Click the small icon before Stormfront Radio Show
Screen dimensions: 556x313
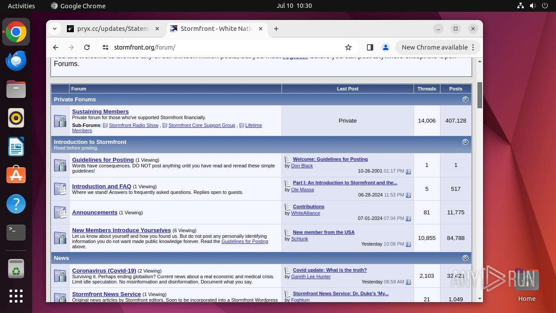(105, 126)
